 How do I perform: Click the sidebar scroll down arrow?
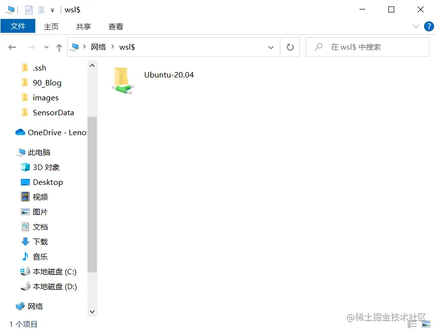pyautogui.click(x=92, y=312)
